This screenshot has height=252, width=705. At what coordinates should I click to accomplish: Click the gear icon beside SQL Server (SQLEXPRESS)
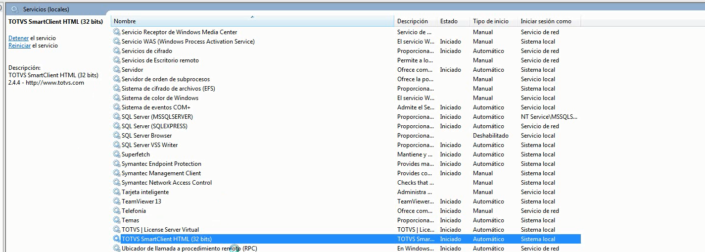(x=117, y=126)
